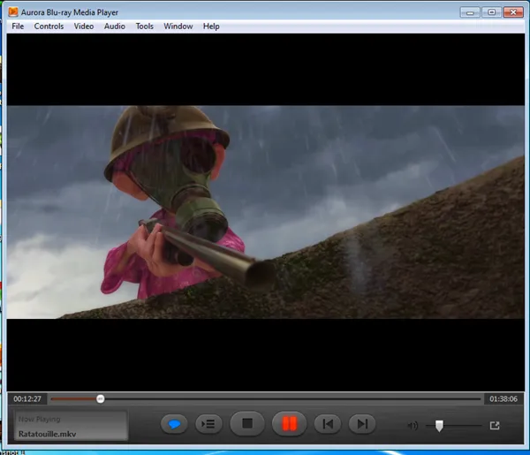Viewport: 530px width, 455px height.
Task: Open the Help menu
Action: click(211, 27)
